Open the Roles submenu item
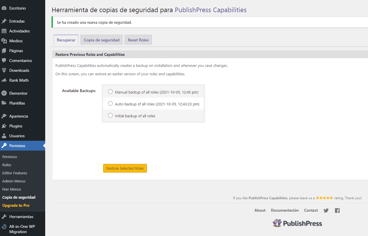368x236 pixels. click(x=7, y=165)
